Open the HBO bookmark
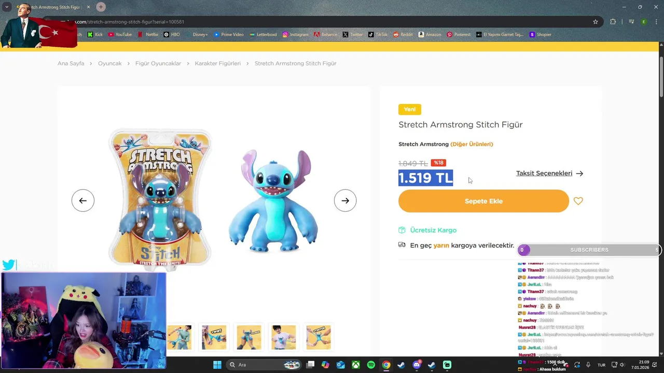The image size is (664, 373). tap(172, 35)
